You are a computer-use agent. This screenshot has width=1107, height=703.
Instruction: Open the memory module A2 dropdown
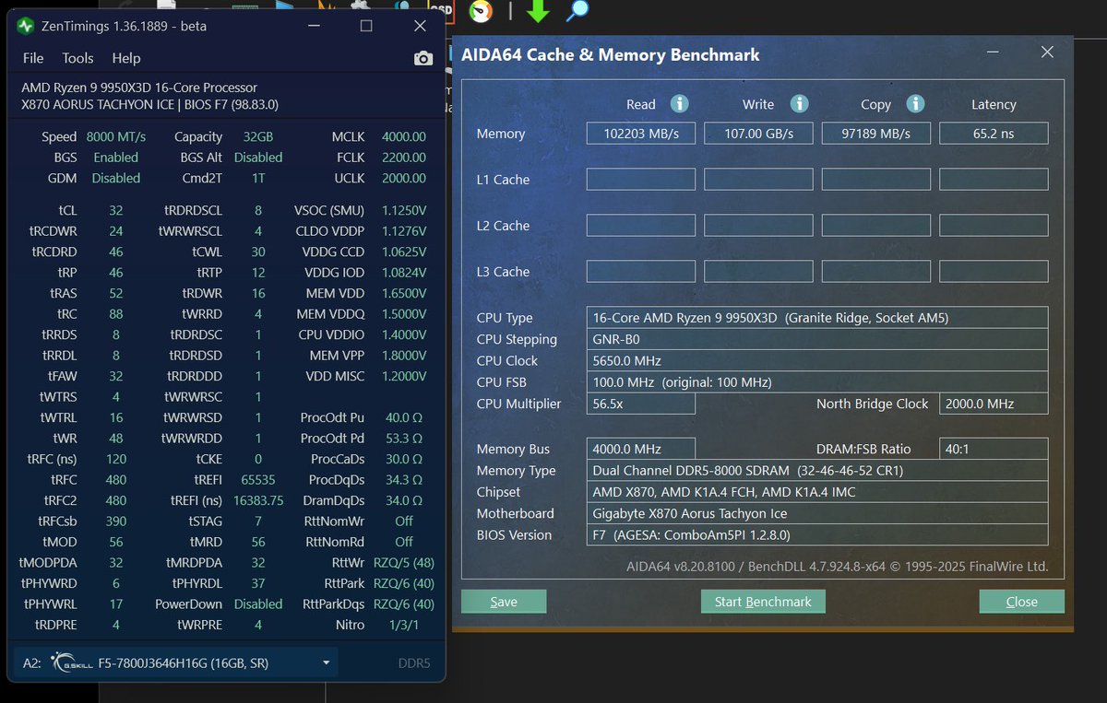[174, 662]
